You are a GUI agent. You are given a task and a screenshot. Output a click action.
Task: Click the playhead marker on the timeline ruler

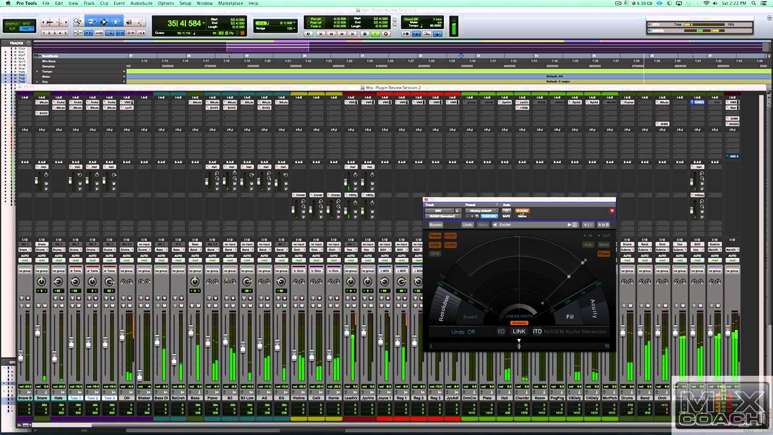tap(461, 56)
